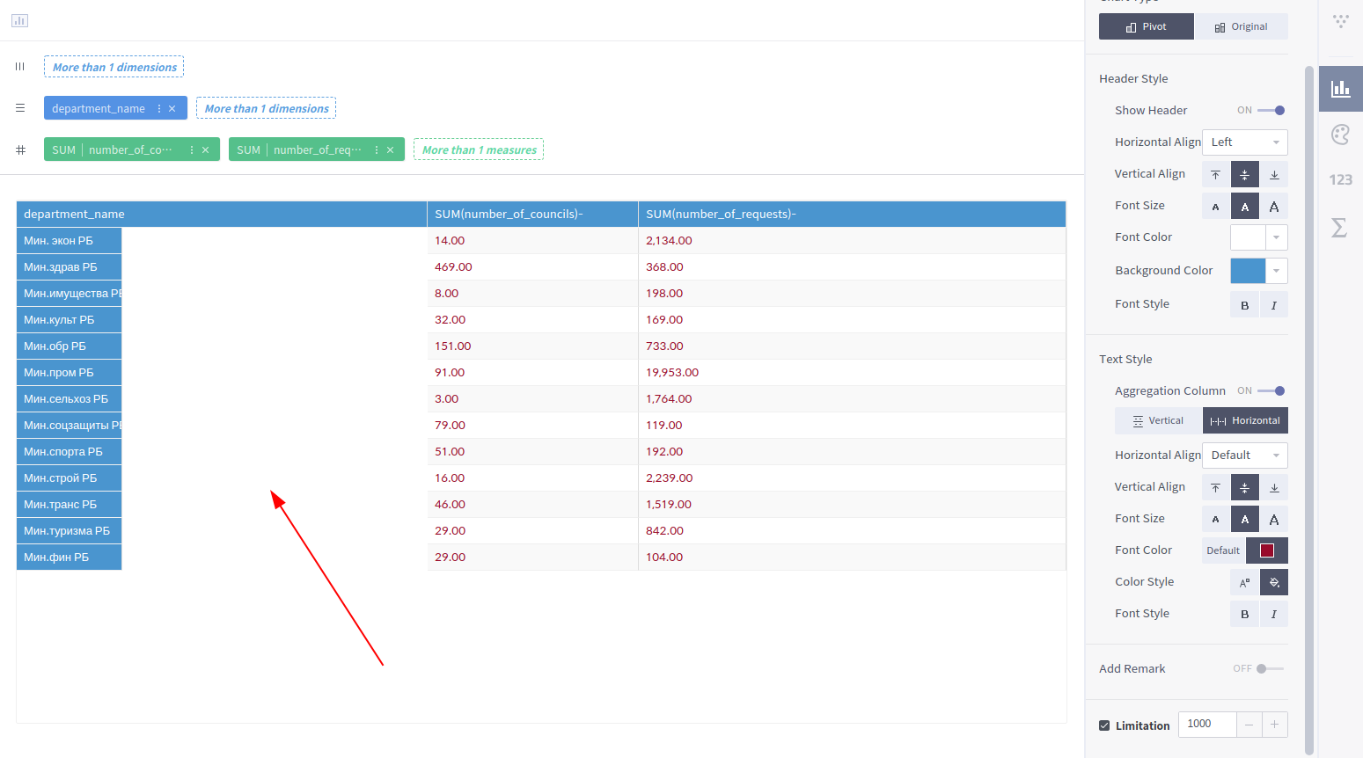The image size is (1363, 758).
Task: Select Vertical aggregation layout
Action: click(1159, 421)
